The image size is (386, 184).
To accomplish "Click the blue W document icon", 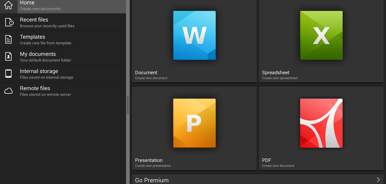I will click(194, 35).
